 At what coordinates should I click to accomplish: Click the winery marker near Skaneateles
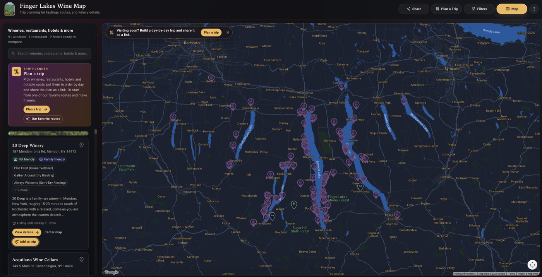[404, 101]
